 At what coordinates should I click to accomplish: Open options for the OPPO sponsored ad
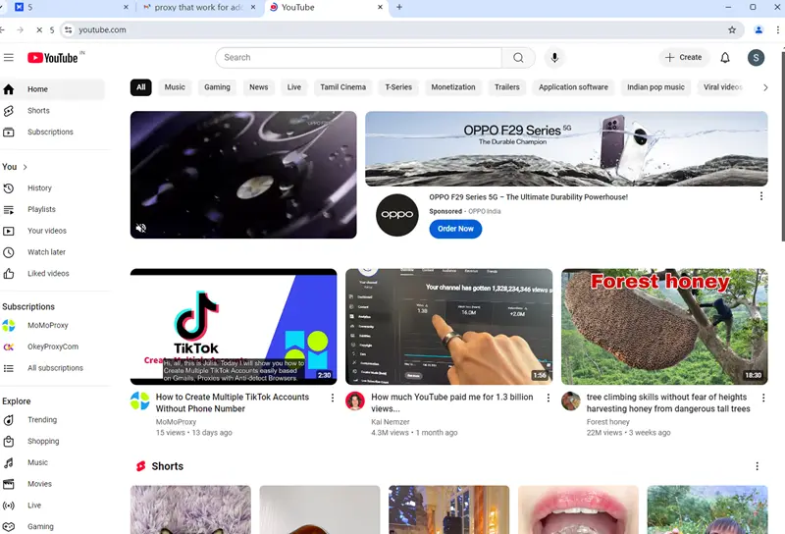[761, 196]
